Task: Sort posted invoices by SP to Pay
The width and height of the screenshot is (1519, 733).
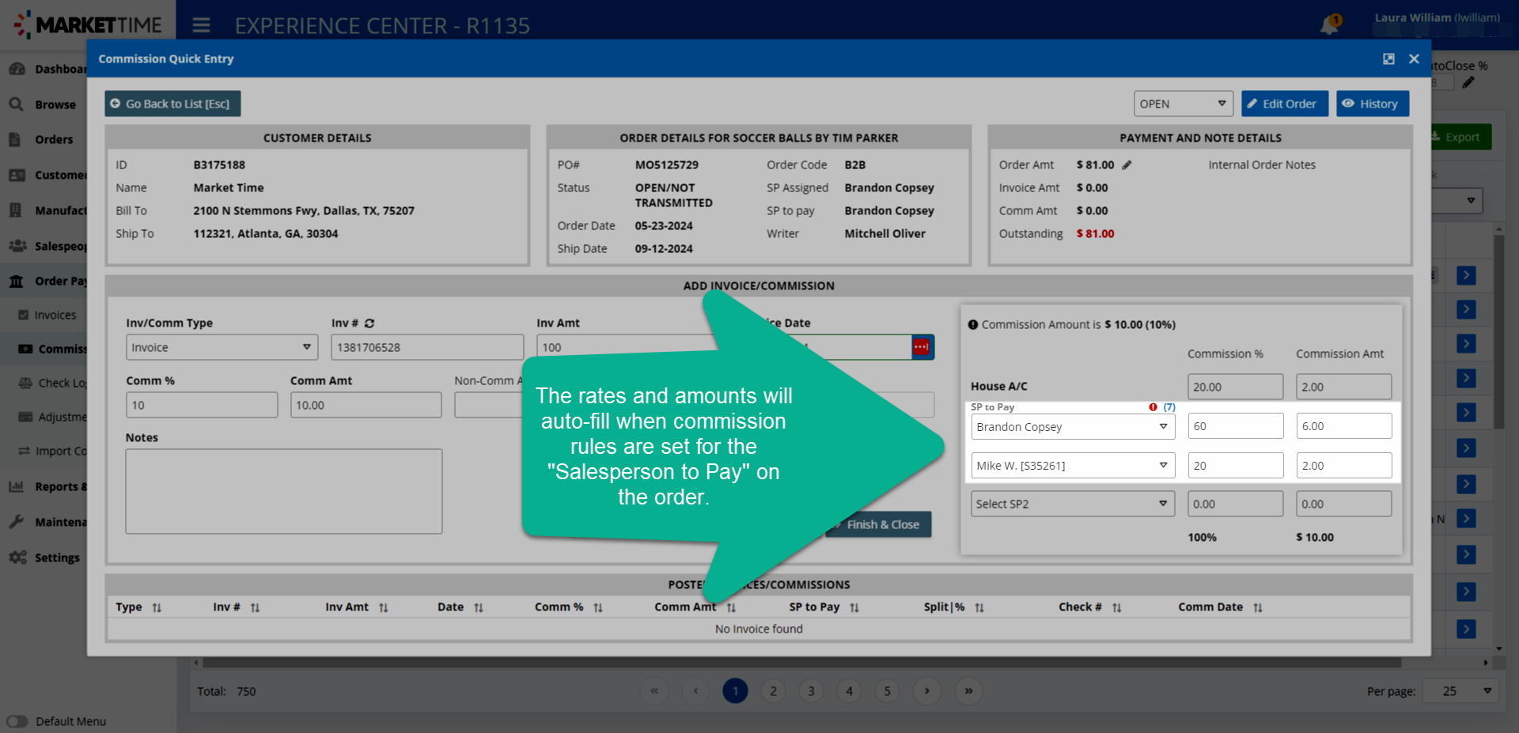Action: [x=854, y=608]
